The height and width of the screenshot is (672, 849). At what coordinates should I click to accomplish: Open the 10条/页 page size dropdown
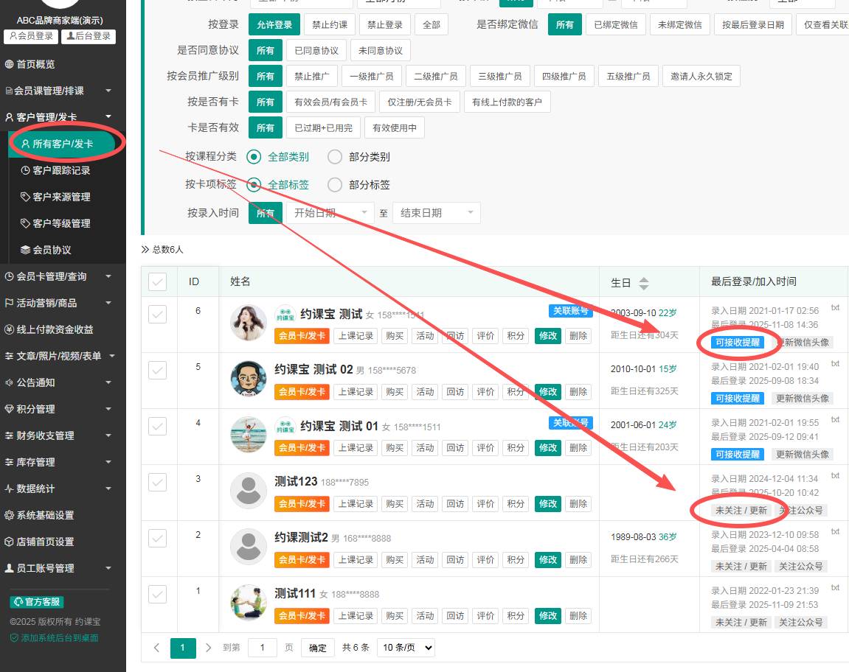(x=406, y=648)
